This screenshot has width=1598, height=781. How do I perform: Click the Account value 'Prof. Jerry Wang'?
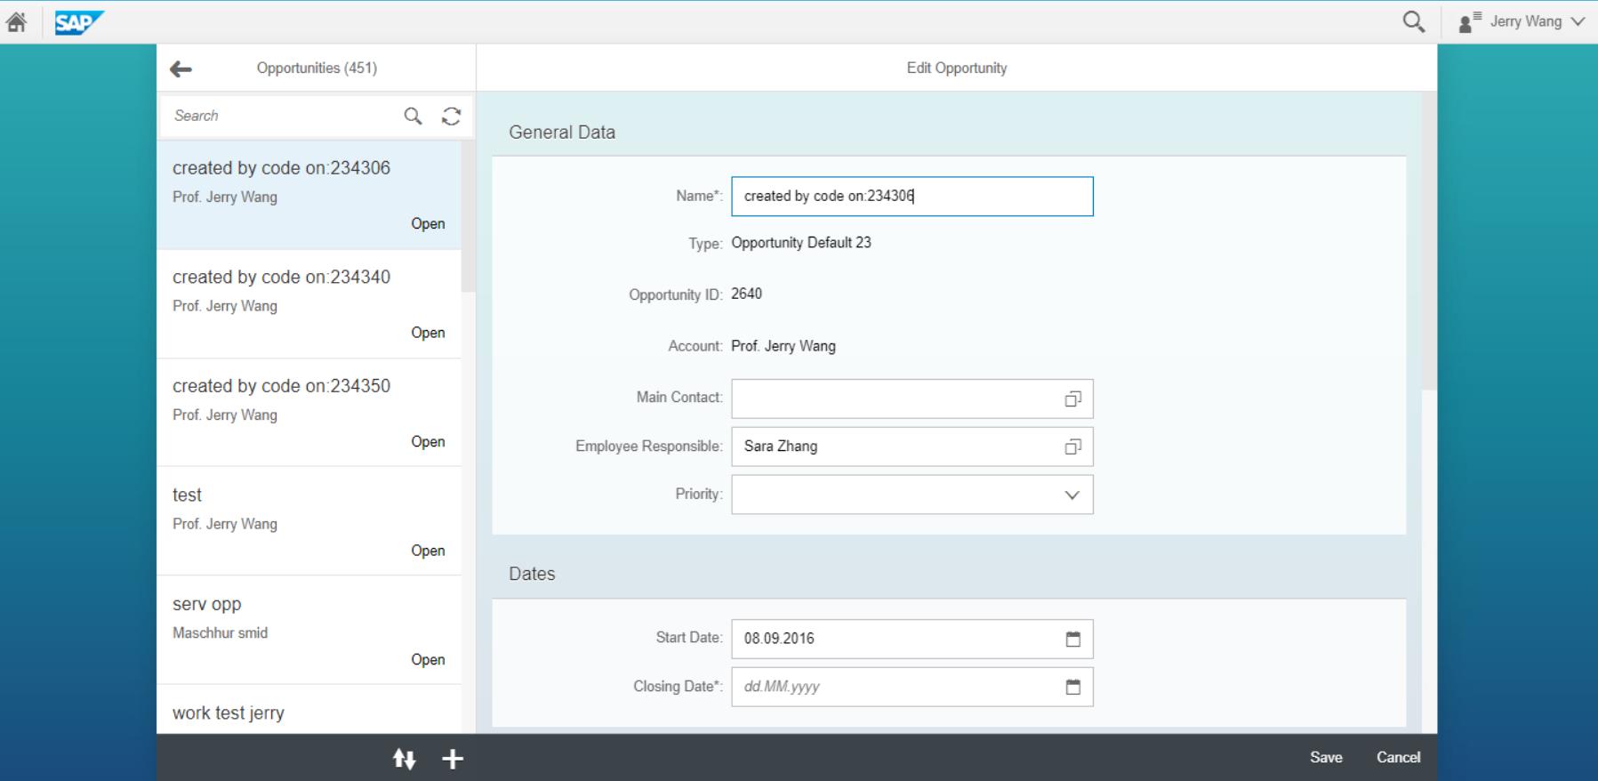click(x=783, y=346)
